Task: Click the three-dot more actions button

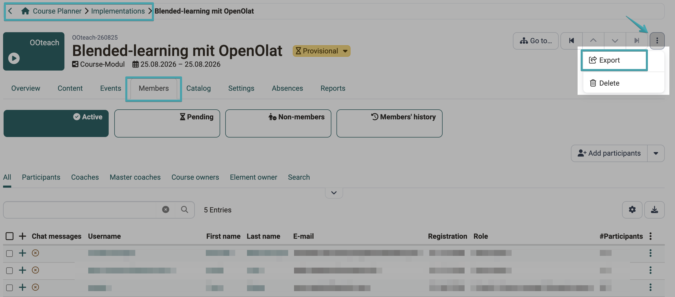Action: coord(657,41)
